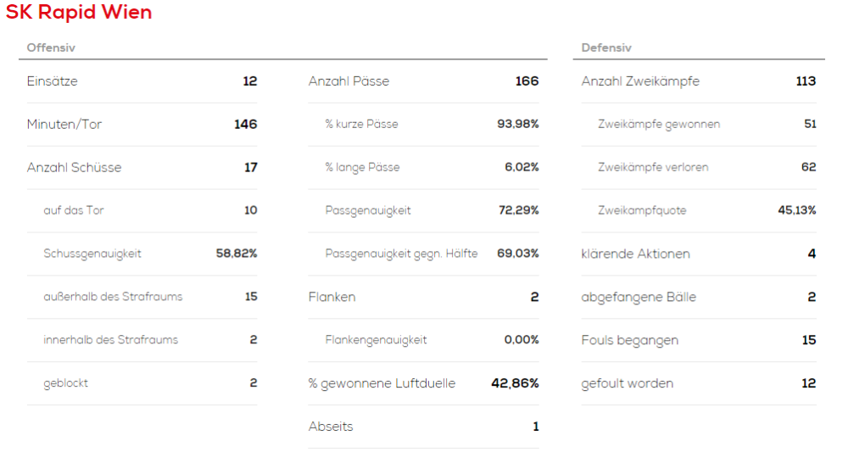Expand the Anzahl Zweikämpfe row
848x463 pixels.
coord(640,81)
